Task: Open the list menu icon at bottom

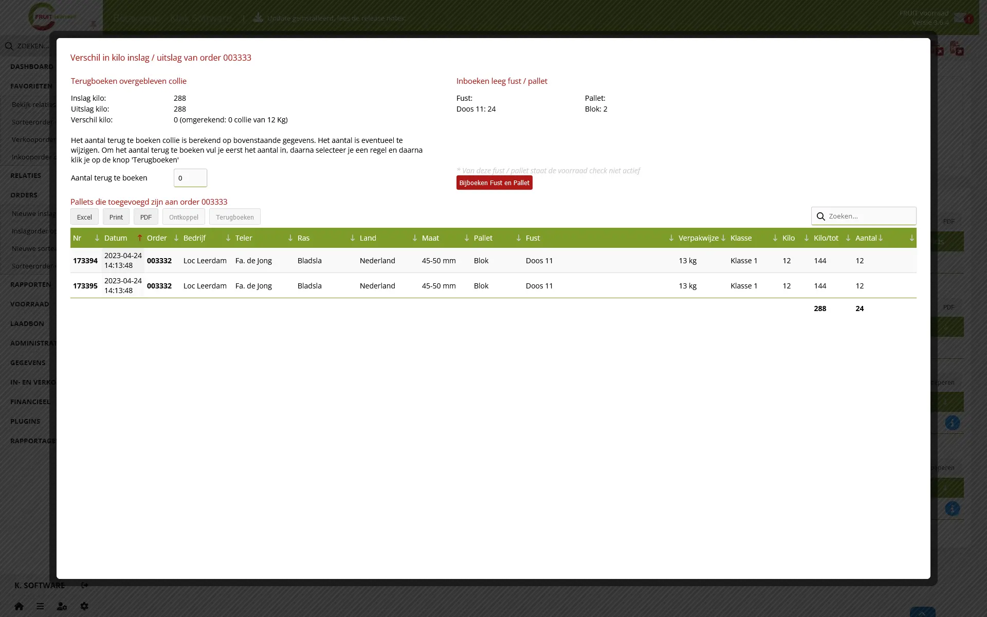Action: coord(40,606)
